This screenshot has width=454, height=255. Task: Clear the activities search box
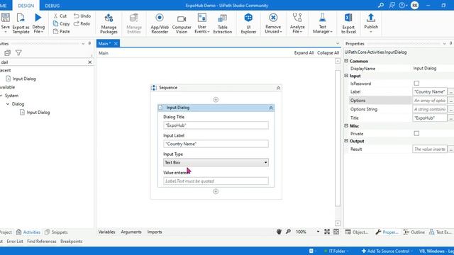pyautogui.click(x=90, y=62)
